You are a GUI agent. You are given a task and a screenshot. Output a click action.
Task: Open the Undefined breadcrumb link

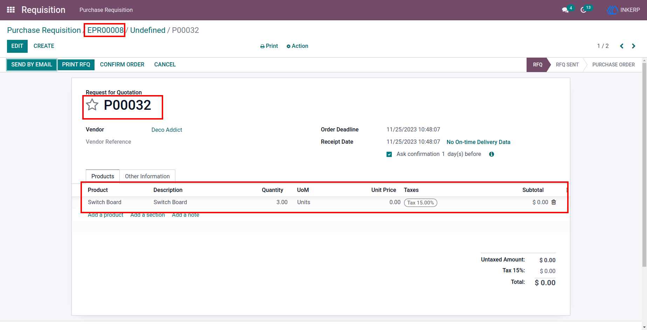pos(148,30)
